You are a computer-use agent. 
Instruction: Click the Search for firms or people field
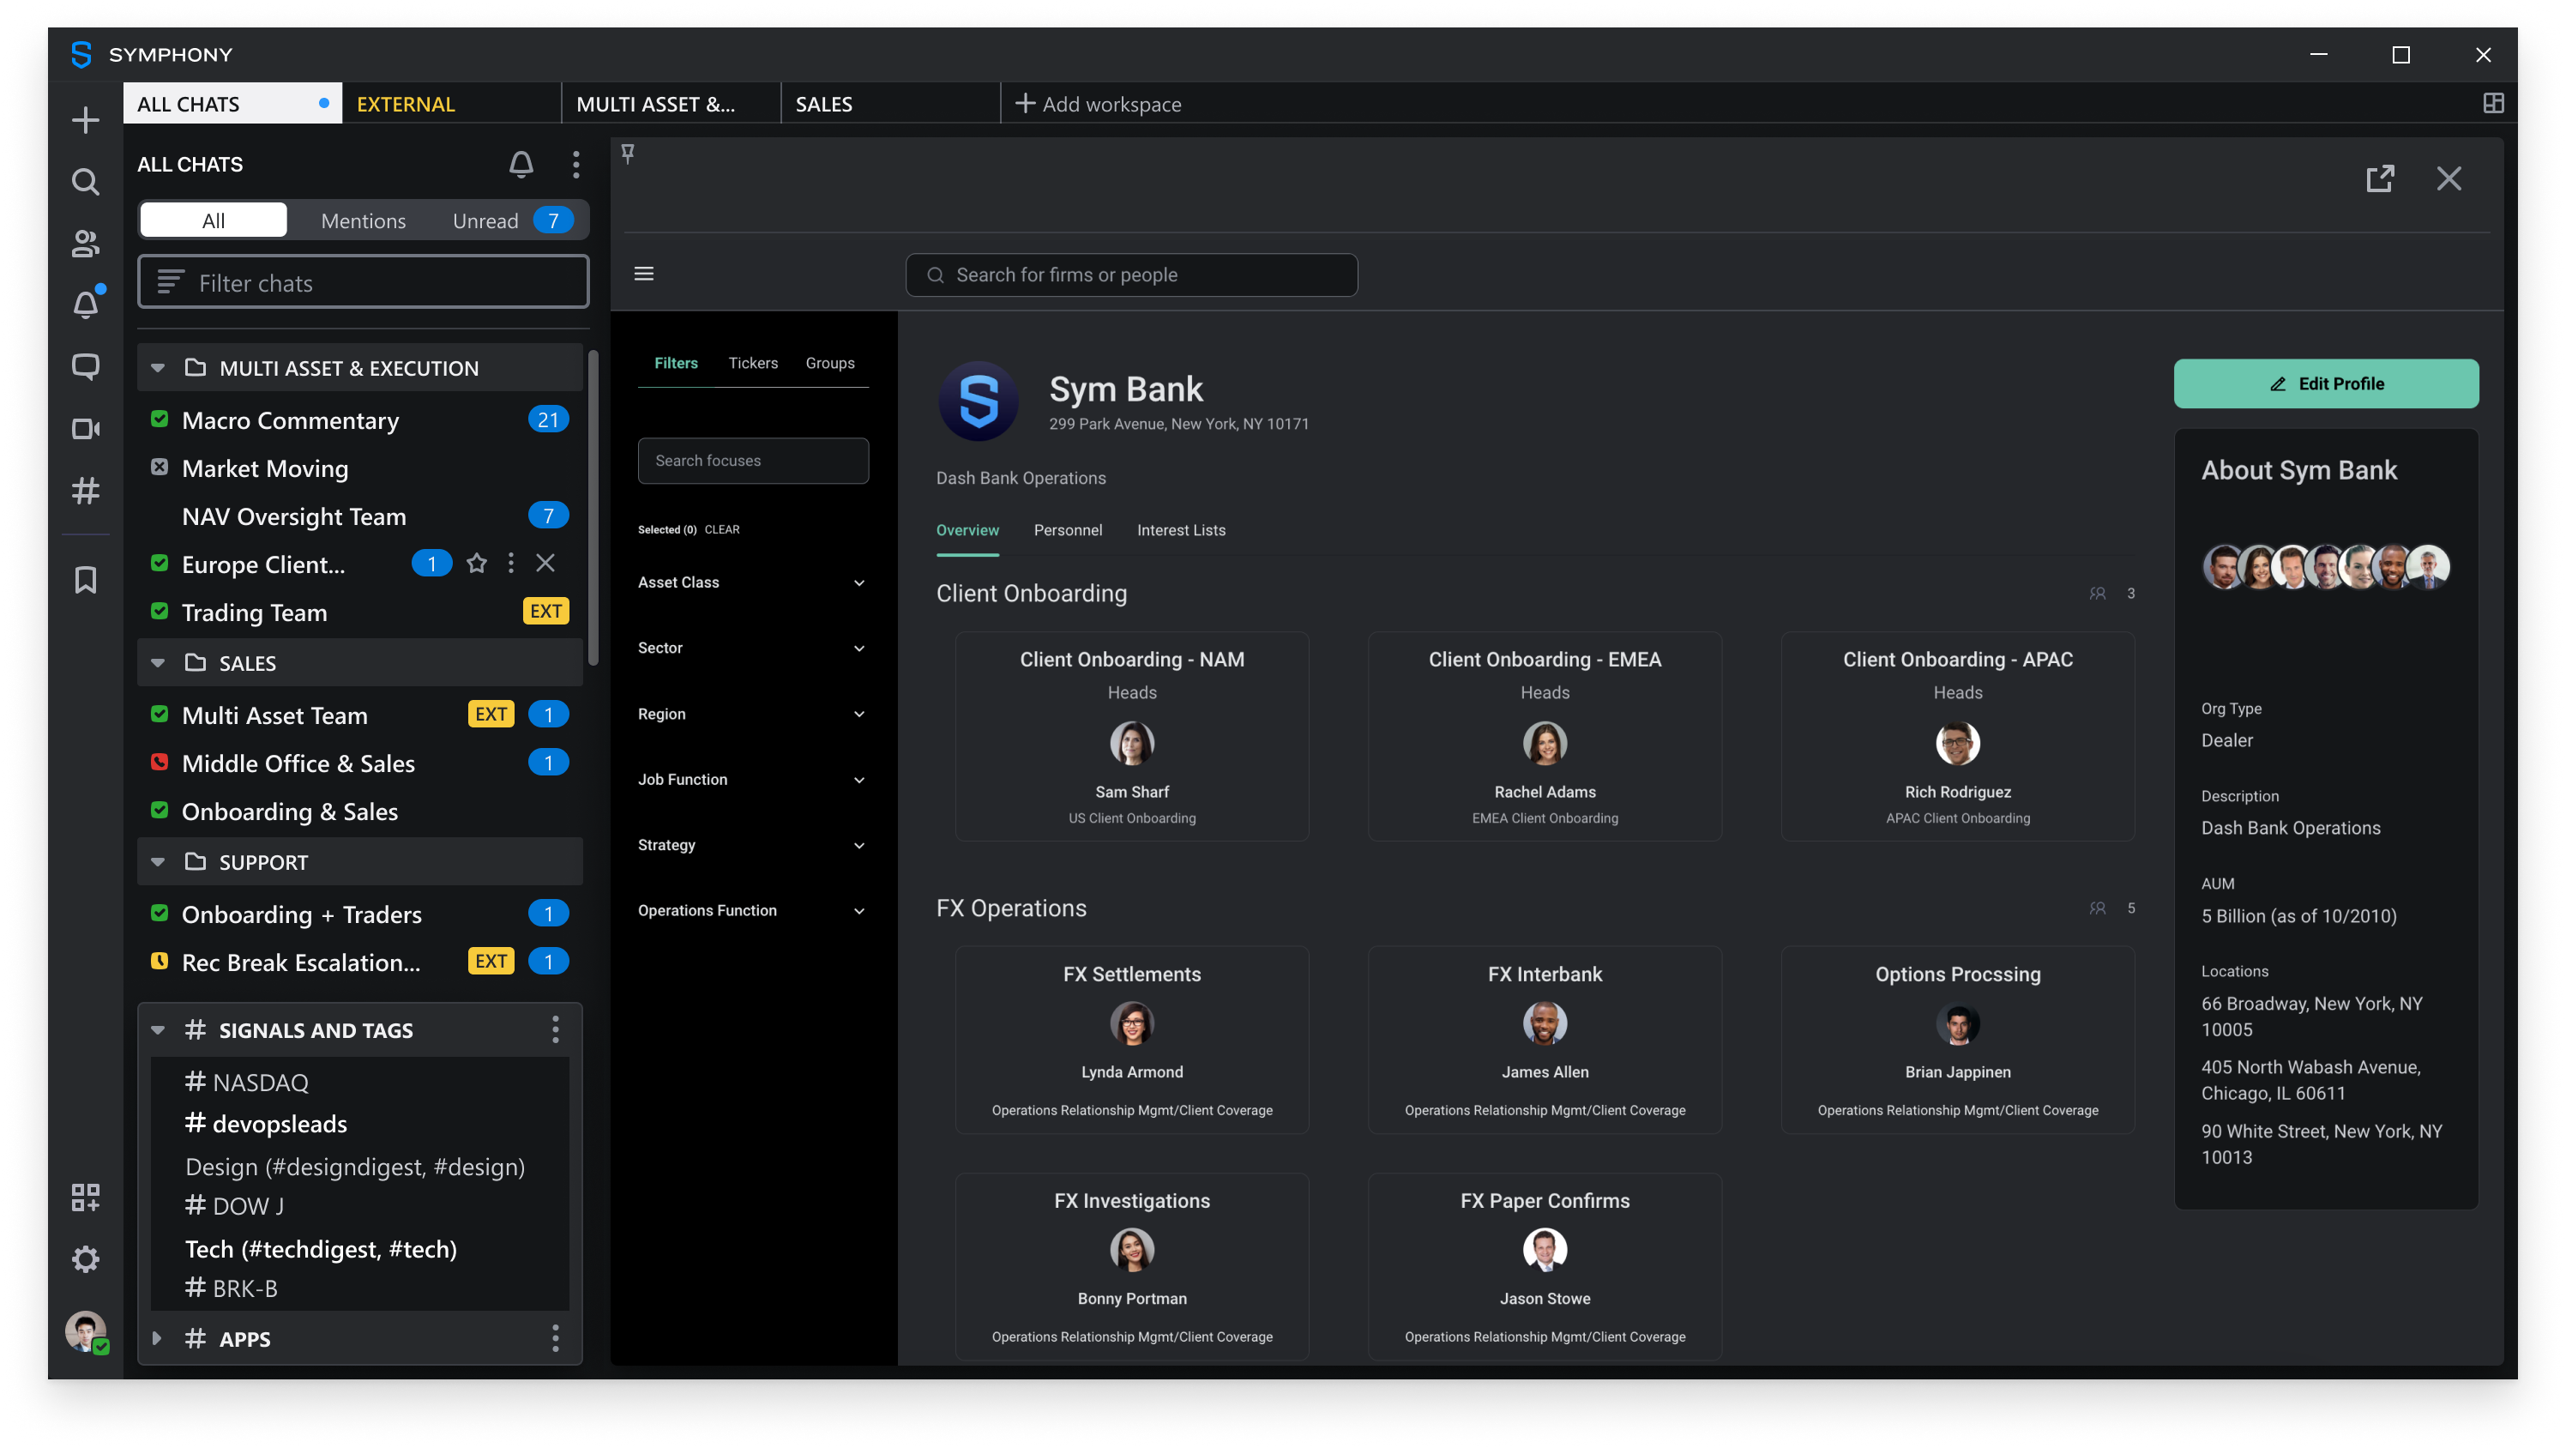1130,274
